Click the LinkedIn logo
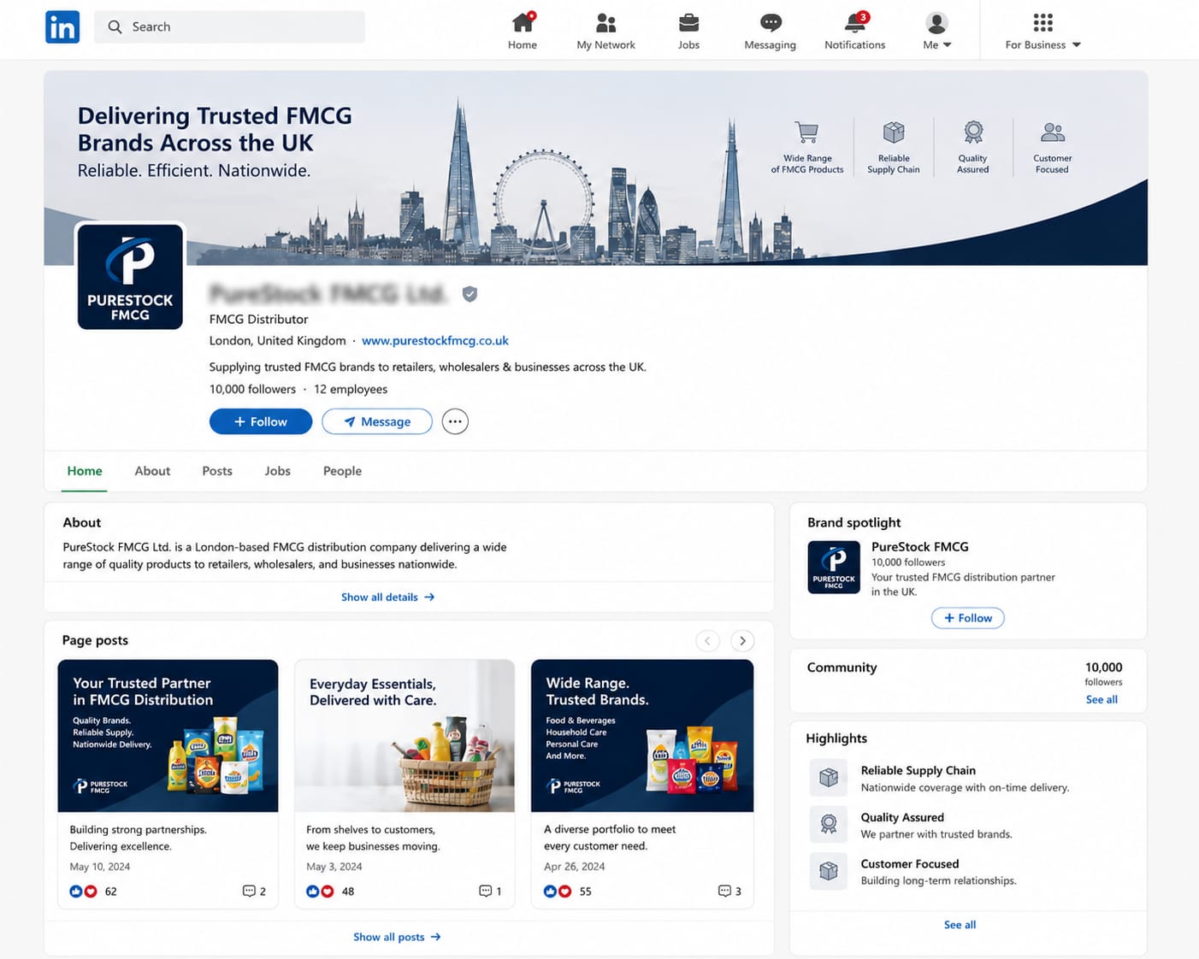1199x959 pixels. pyautogui.click(x=62, y=27)
